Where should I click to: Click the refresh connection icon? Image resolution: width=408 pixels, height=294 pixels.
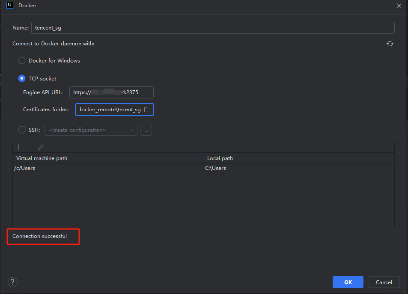(x=390, y=44)
